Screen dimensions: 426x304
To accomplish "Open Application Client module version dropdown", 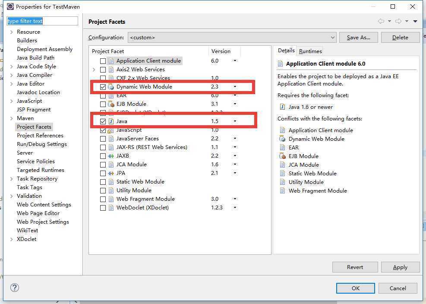I will point(235,60).
